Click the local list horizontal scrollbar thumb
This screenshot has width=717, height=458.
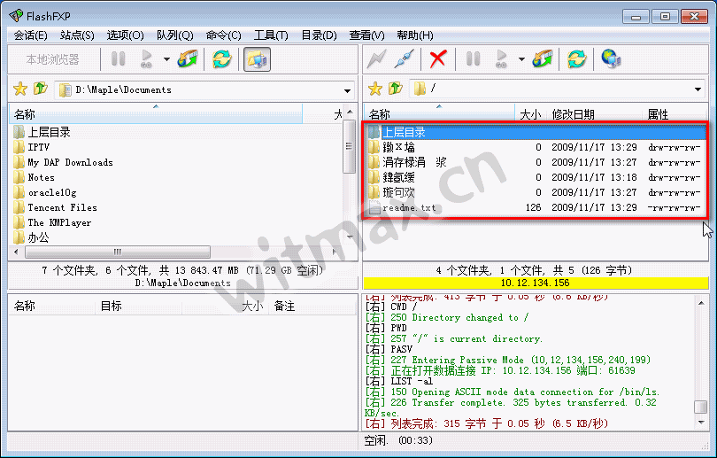[118, 252]
